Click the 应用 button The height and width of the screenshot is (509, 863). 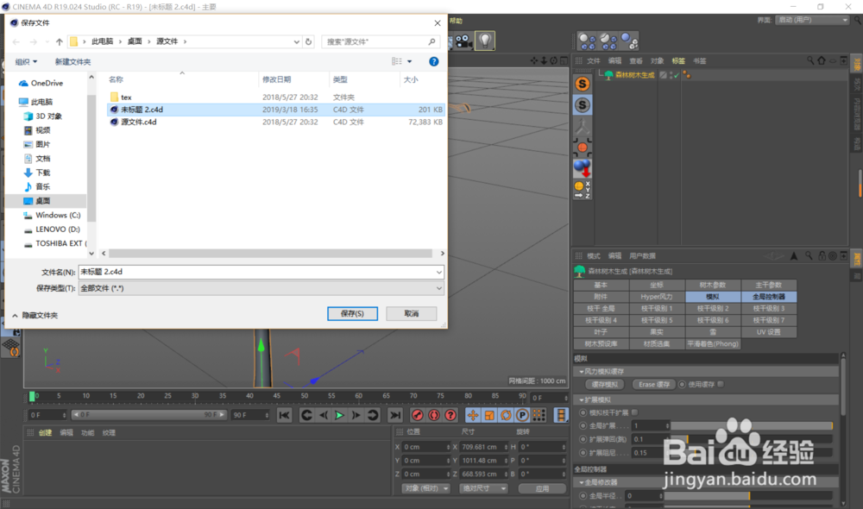pos(542,488)
